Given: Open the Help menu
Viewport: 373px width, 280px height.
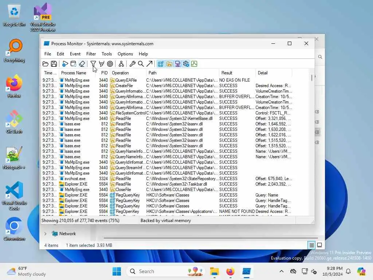Looking at the screenshot, I should coord(143,54).
